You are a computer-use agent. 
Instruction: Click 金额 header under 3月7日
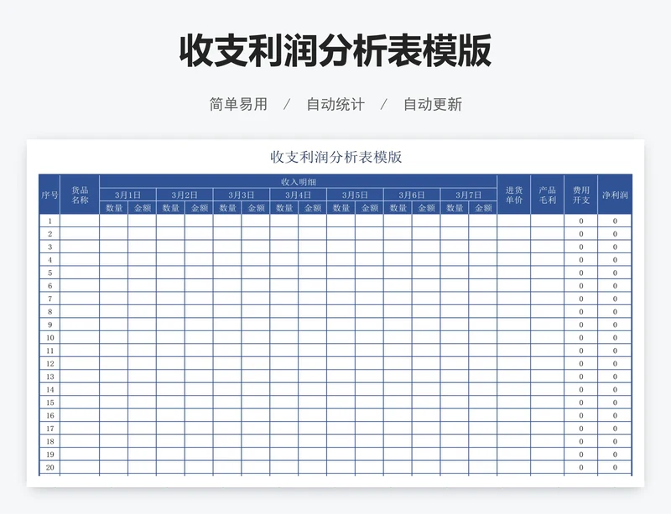(483, 208)
